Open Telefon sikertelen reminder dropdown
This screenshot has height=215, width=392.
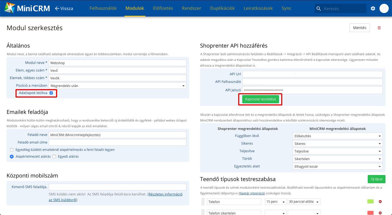304,213
